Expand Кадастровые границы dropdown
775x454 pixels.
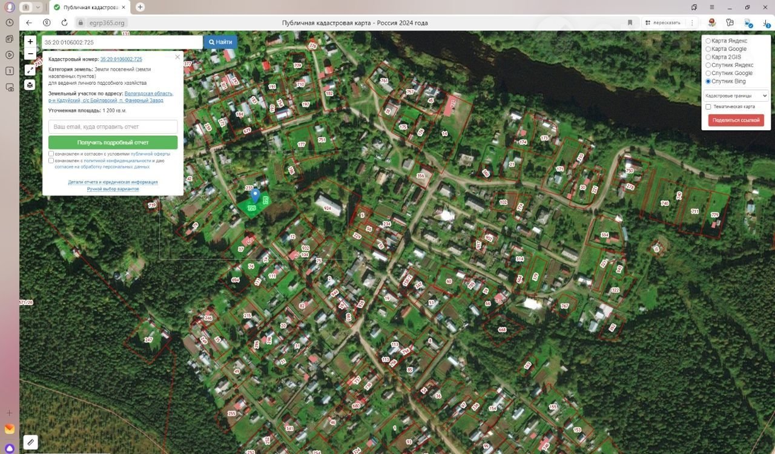click(x=736, y=96)
